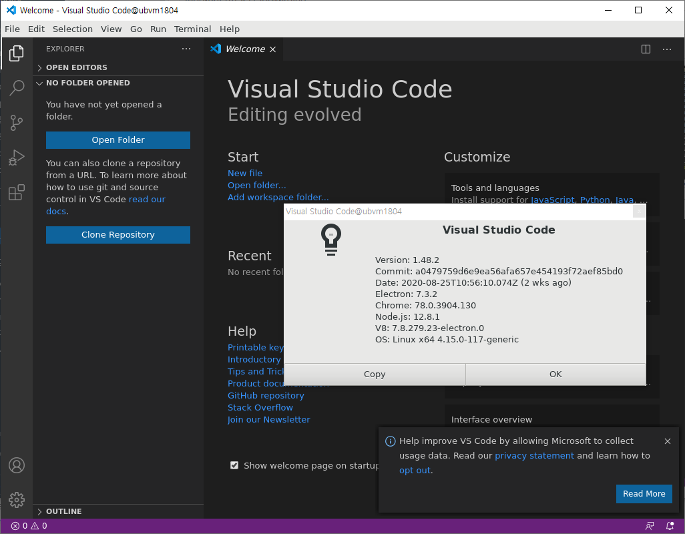Expand the Open Editors section
Viewport: 685px width, 534px height.
[118, 67]
